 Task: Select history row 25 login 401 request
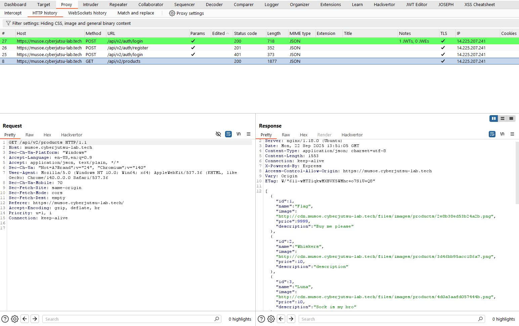click(x=259, y=54)
